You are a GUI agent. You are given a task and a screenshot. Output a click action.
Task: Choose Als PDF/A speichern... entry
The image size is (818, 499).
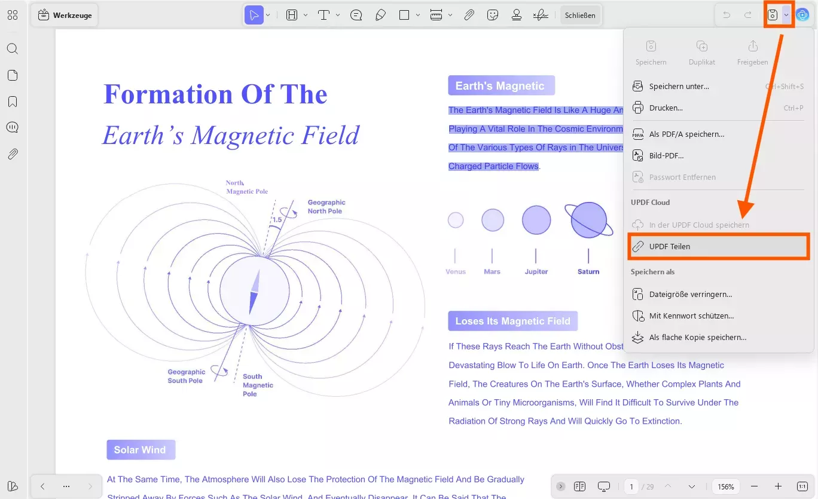coord(718,134)
